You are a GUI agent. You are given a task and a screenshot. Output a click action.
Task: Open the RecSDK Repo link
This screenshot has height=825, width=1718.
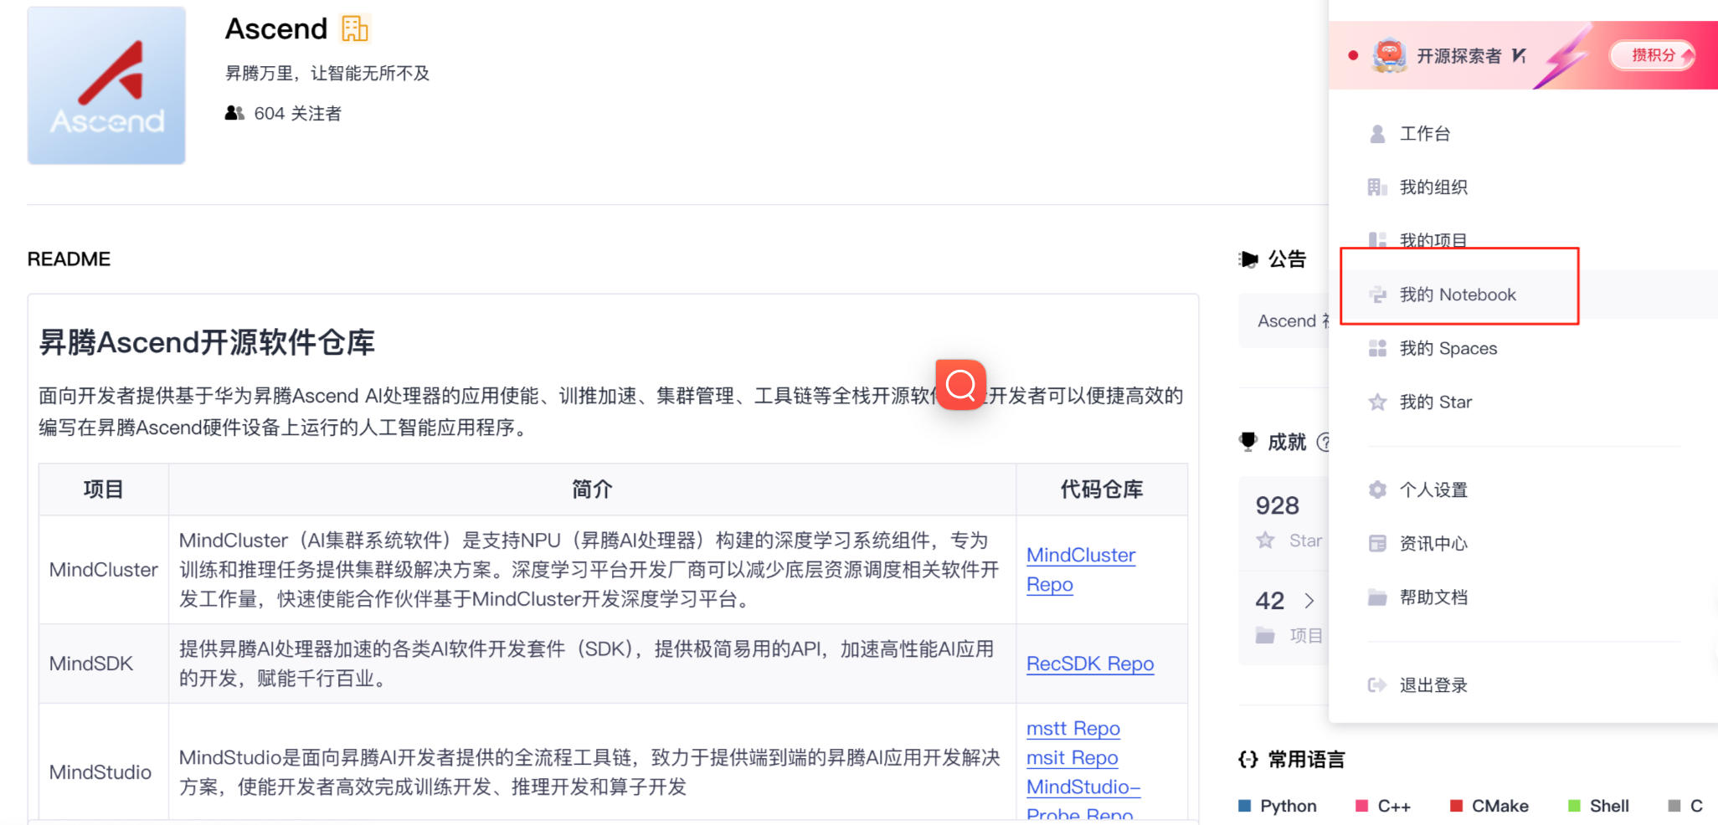pyautogui.click(x=1090, y=664)
